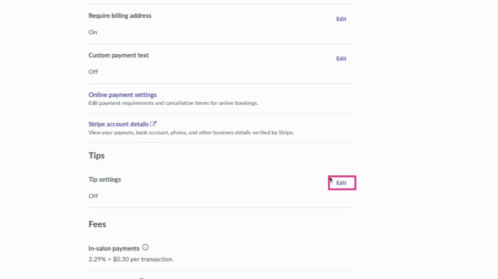The width and height of the screenshot is (498, 279).
Task: Open Stripe account details external link icon
Action: point(154,123)
